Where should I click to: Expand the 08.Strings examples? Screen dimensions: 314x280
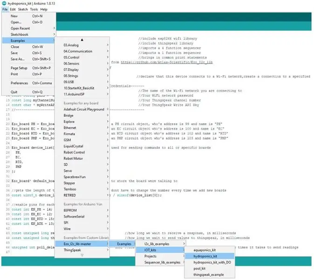coord(82,76)
